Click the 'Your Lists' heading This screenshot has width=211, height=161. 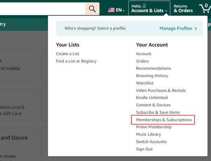click(67, 45)
